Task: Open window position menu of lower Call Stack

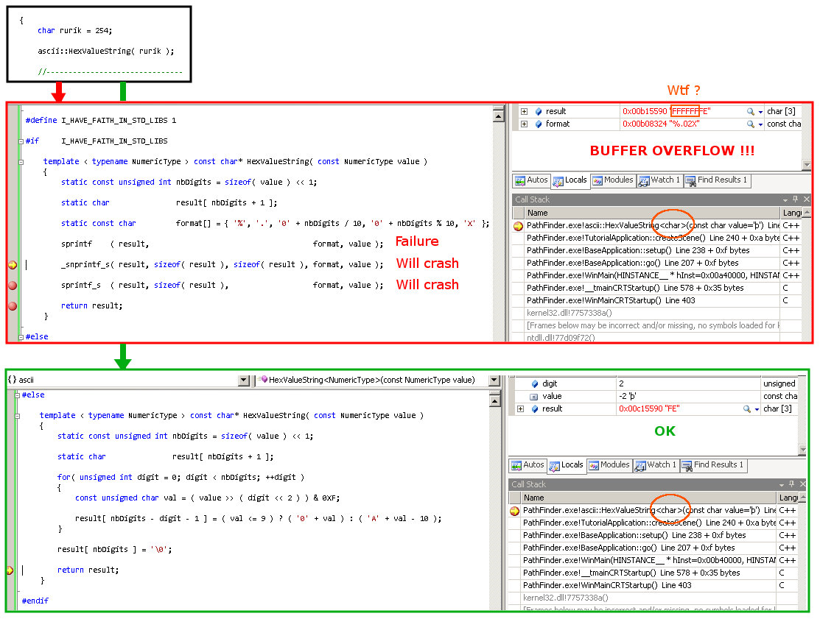Action: 781,485
